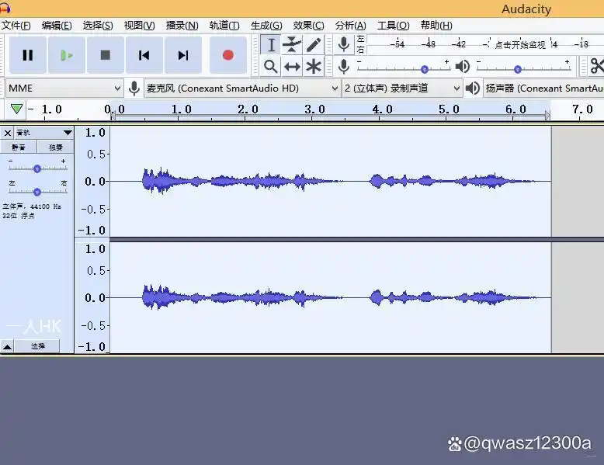Skip to the start of the track
Image resolution: width=604 pixels, height=465 pixels.
(x=144, y=55)
